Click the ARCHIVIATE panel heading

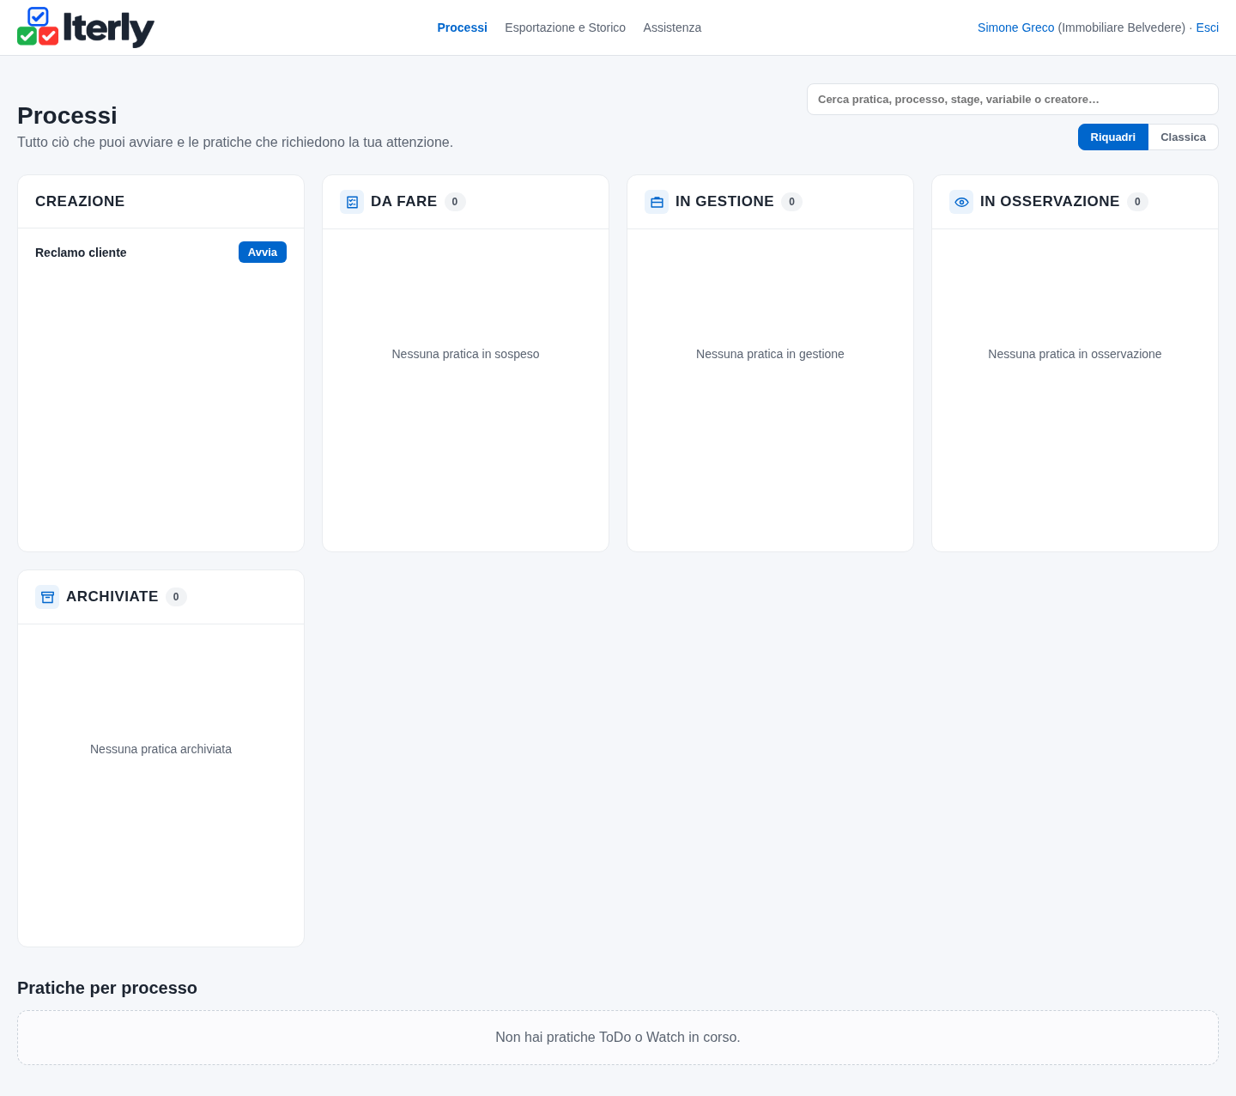[112, 597]
